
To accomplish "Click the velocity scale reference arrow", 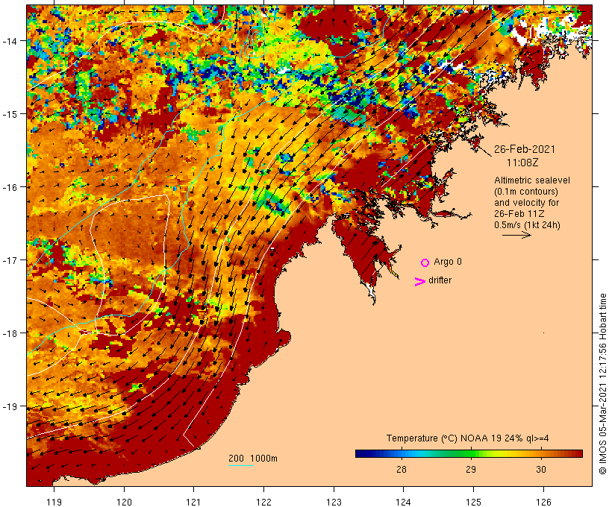I will click(x=516, y=235).
